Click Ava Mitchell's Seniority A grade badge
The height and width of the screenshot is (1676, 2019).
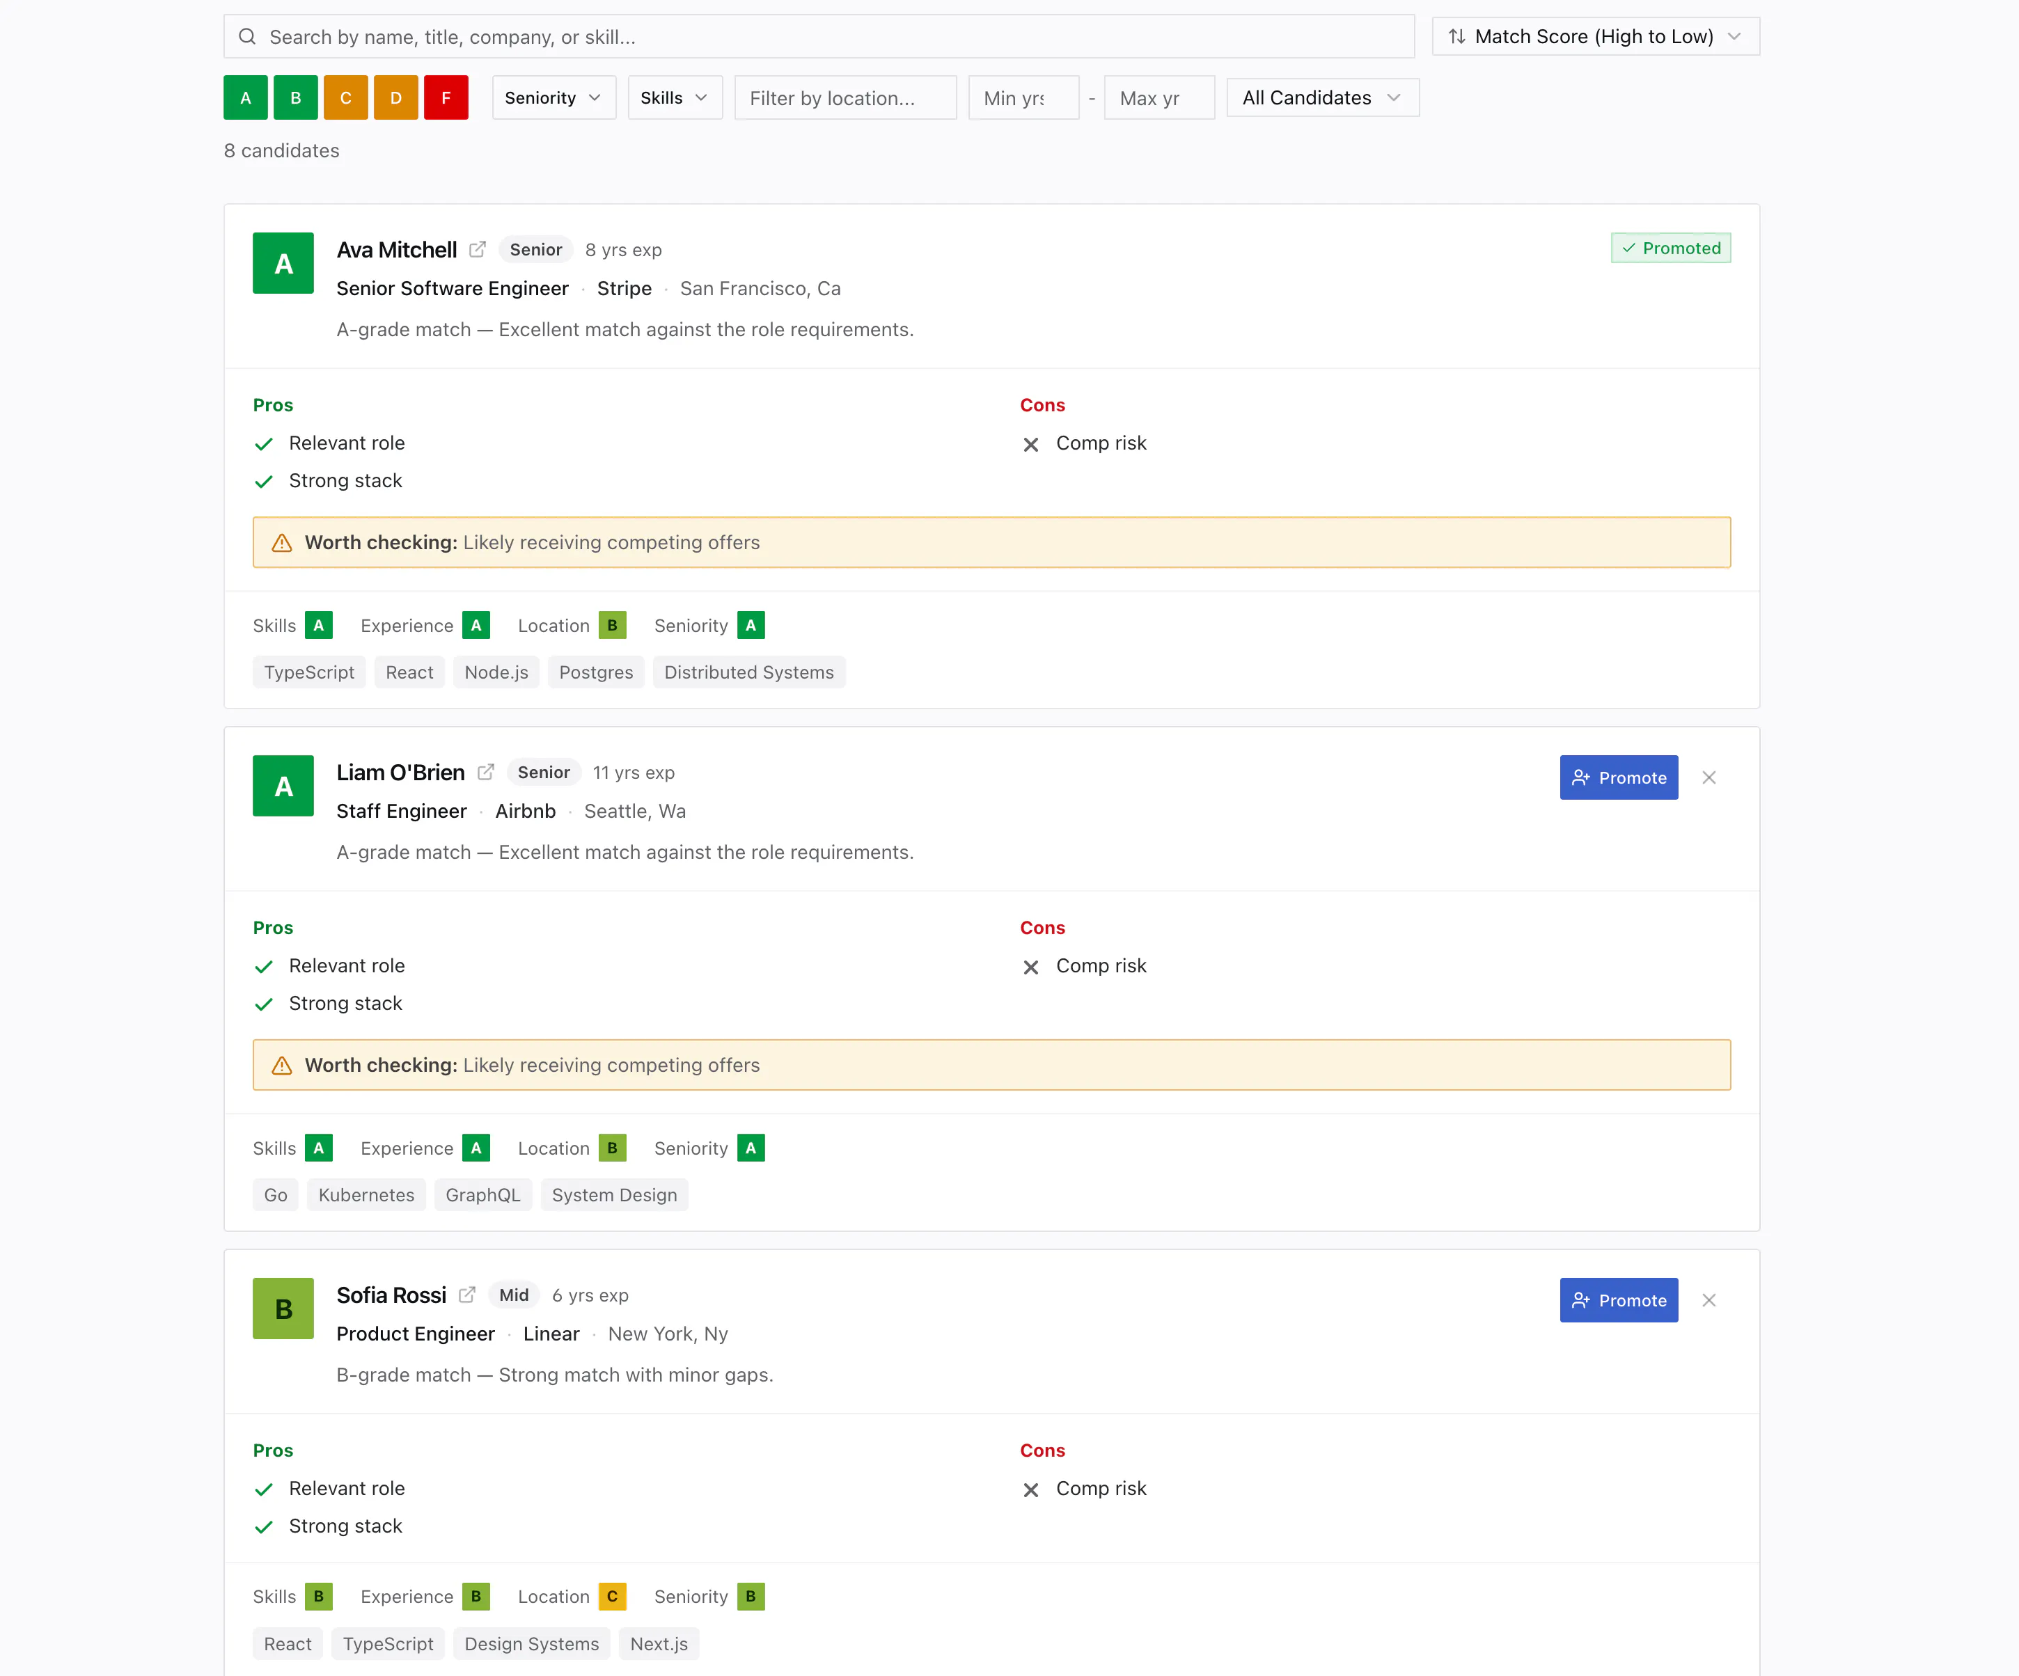click(751, 626)
